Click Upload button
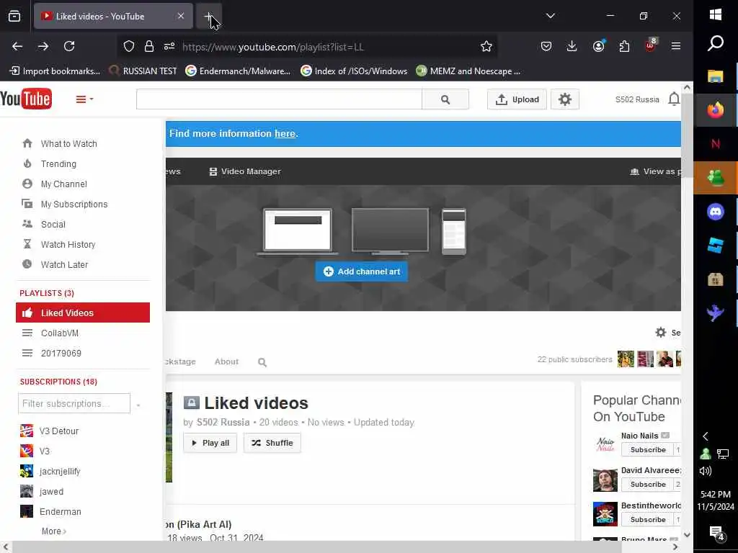Viewport: 738px width, 553px height. [517, 99]
